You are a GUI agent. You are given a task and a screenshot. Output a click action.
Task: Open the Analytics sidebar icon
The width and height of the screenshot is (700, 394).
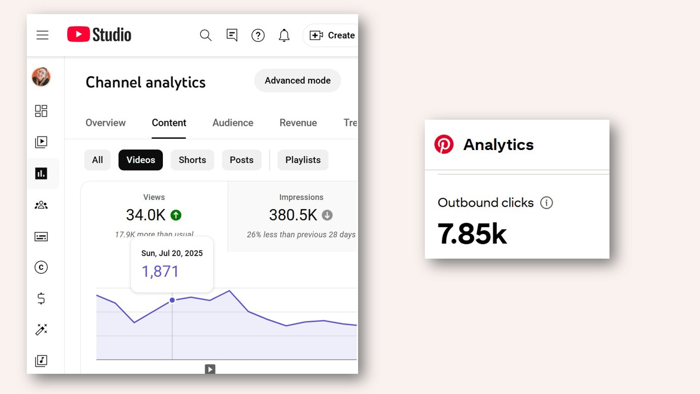tap(41, 173)
